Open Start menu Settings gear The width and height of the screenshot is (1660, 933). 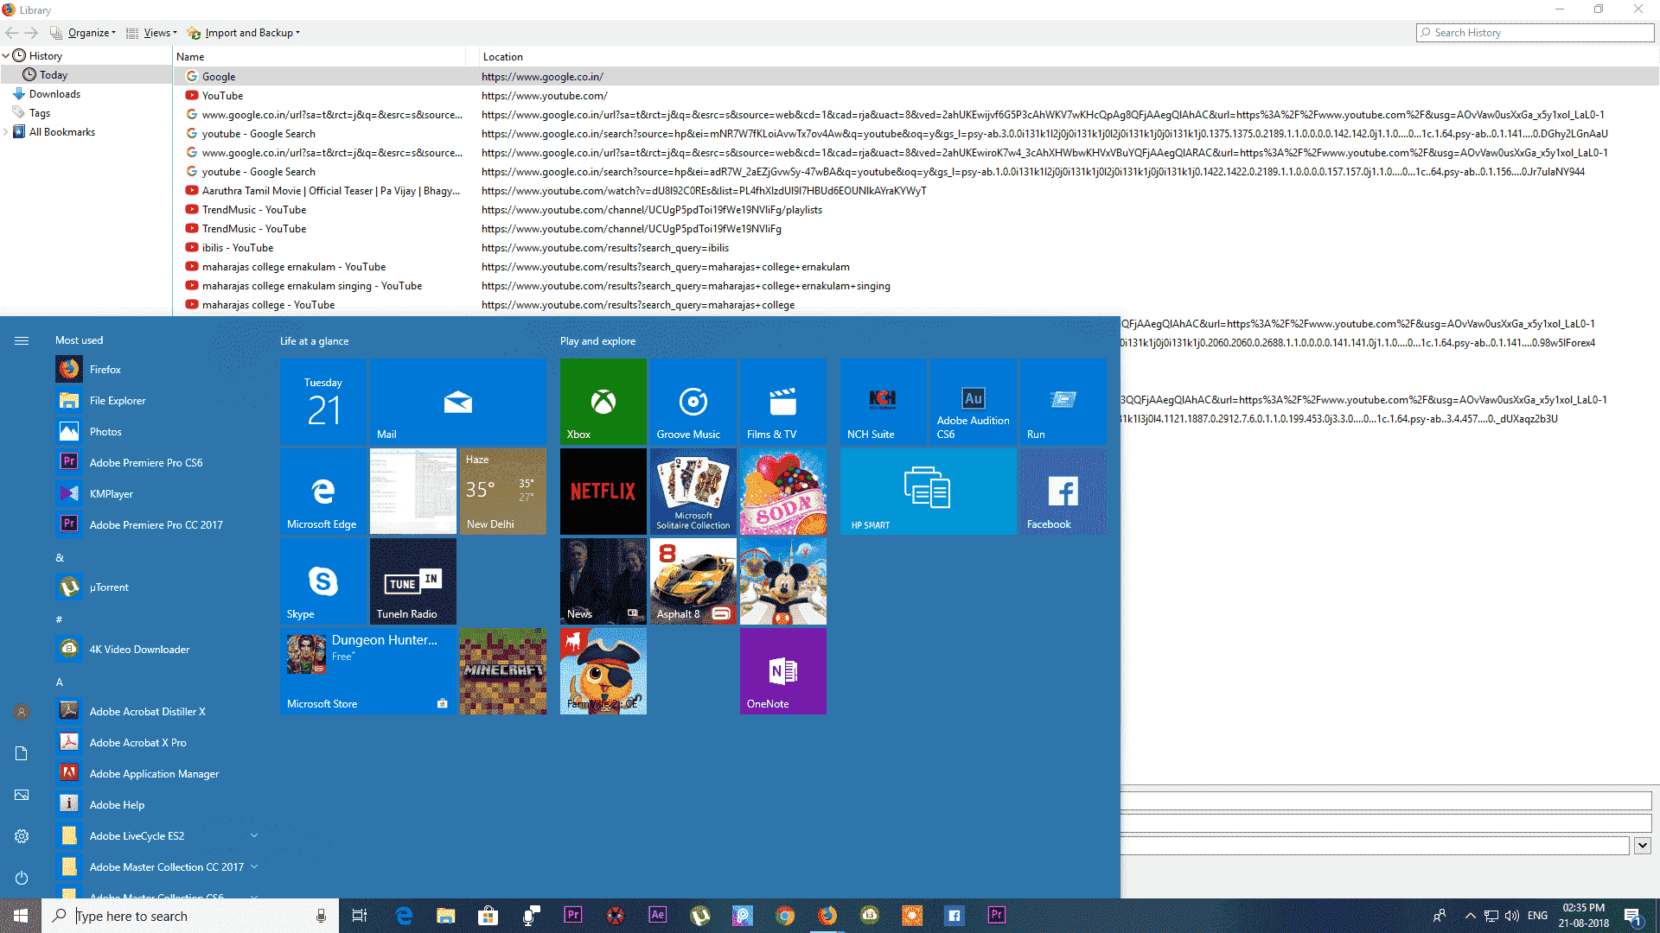point(22,836)
